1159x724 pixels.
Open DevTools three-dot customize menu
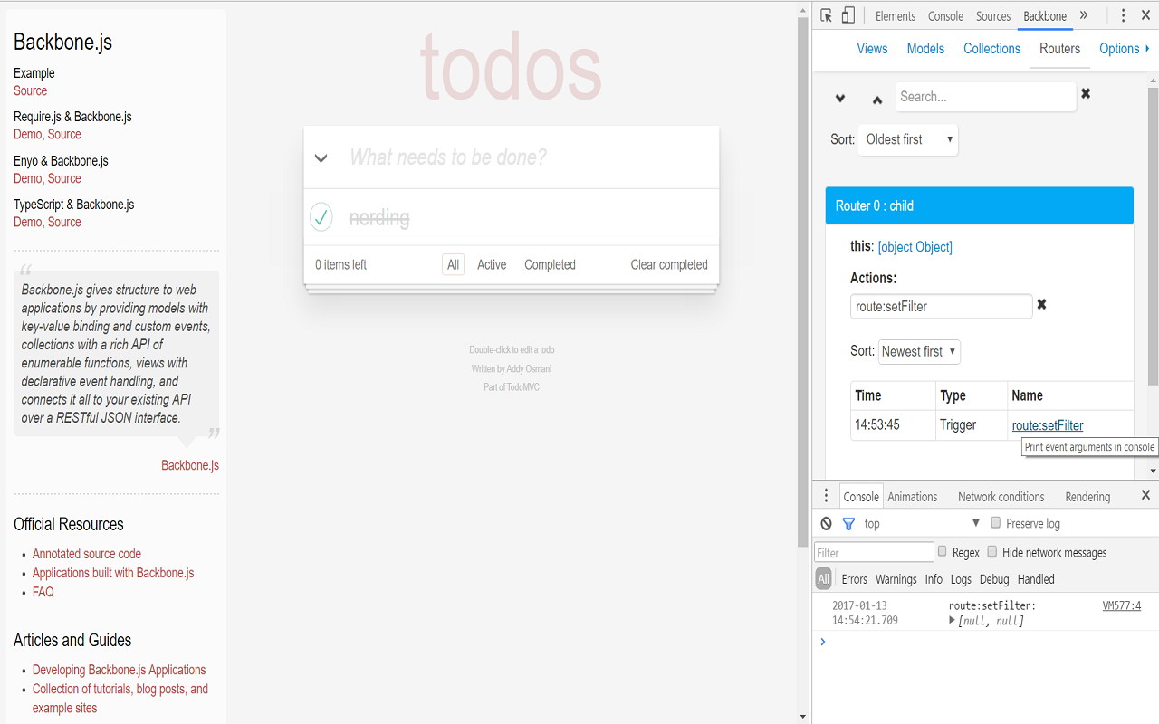(x=1123, y=16)
